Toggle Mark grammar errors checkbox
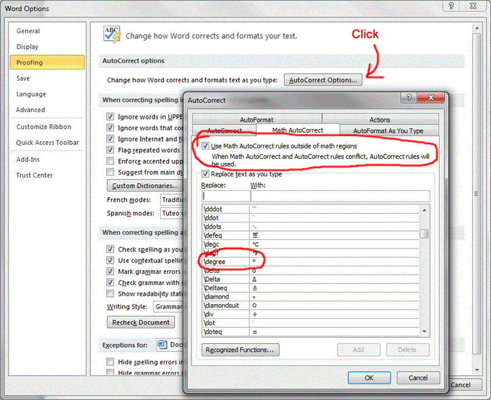 (x=110, y=271)
